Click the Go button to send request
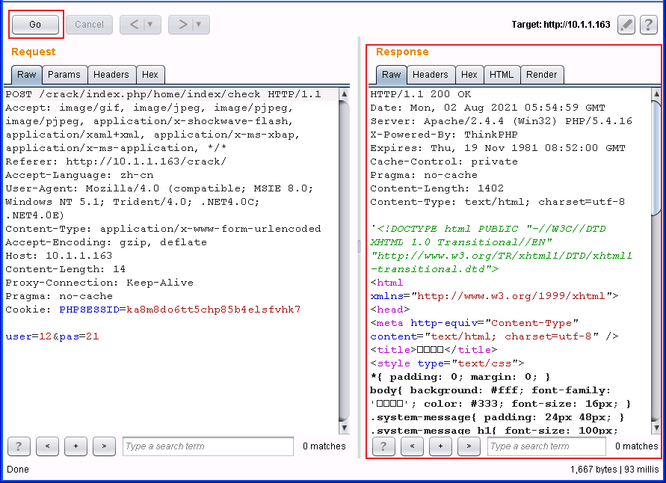 (35, 25)
